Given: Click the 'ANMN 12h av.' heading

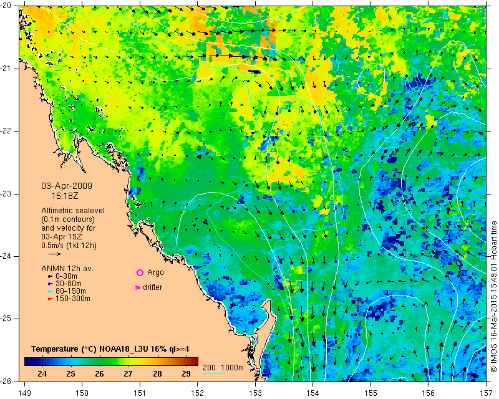Looking at the screenshot, I should tap(67, 269).
